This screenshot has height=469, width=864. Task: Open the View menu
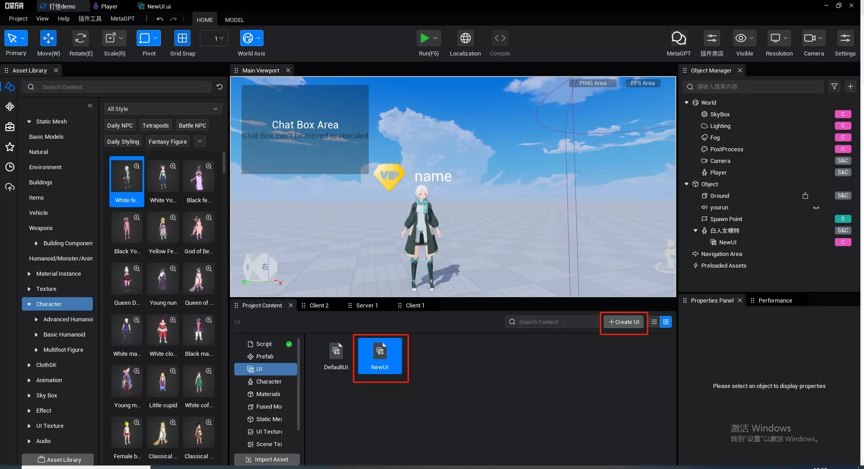42,19
